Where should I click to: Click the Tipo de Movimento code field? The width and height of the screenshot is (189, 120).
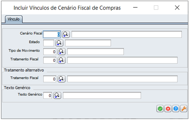click(50, 52)
